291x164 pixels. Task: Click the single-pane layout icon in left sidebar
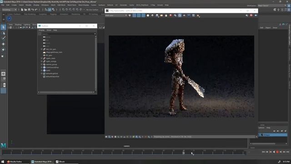click(x=3, y=74)
